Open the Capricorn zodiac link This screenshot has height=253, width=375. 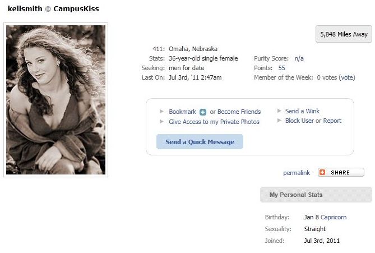[x=334, y=217]
